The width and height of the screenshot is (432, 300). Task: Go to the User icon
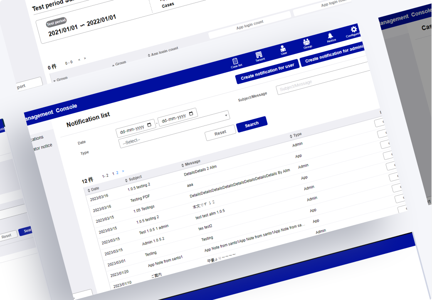click(x=283, y=49)
